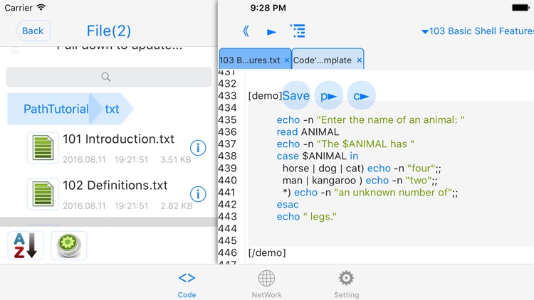This screenshot has width=534, height=300.
Task: Tap the green gear tool icon
Action: [68, 245]
